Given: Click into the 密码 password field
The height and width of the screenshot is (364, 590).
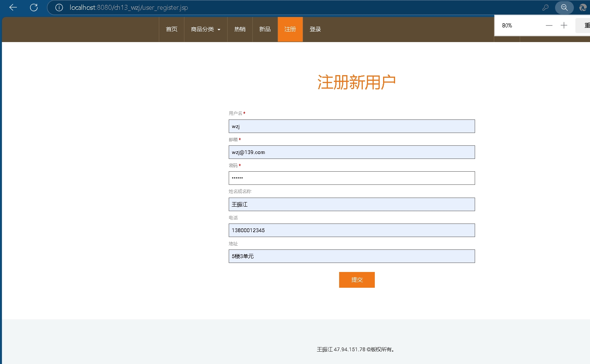Looking at the screenshot, I should tap(352, 178).
